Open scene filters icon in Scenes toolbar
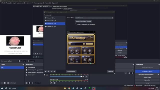 [8, 83]
